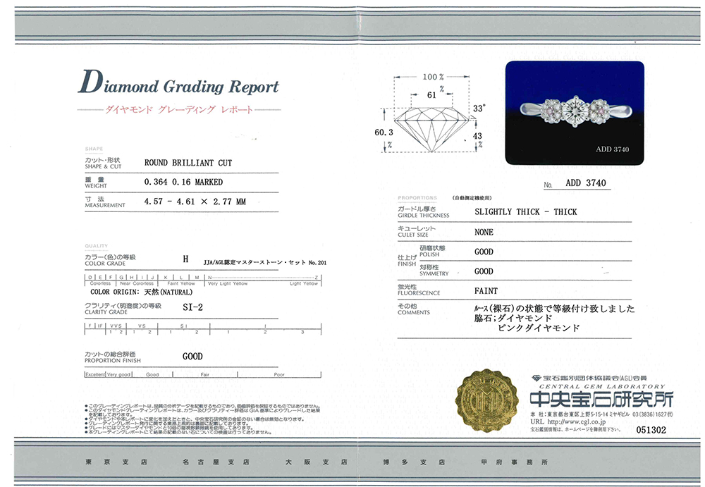This screenshot has height=487, width=705.
Task: Click "Poor" on the cut finish scale
Action: click(279, 374)
